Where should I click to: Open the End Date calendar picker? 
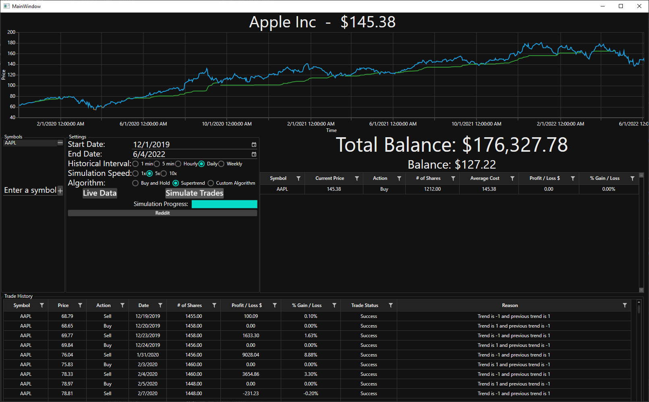(x=254, y=154)
